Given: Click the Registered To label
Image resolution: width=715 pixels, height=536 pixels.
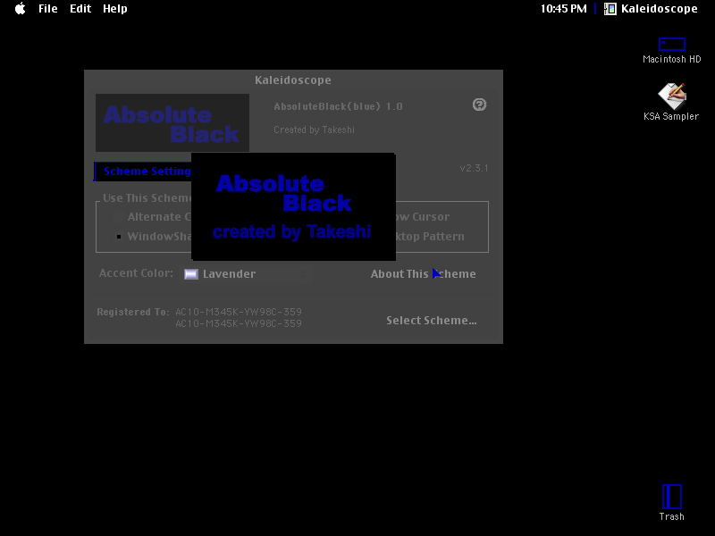Looking at the screenshot, I should click(x=132, y=312).
